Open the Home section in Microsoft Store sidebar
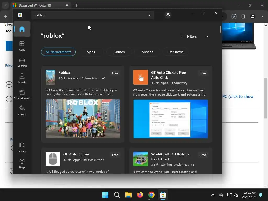Viewport: 268px width, 201px height. click(22, 29)
